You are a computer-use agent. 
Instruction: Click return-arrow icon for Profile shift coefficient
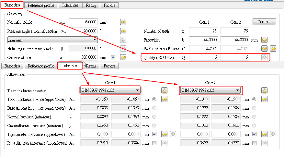(265, 48)
